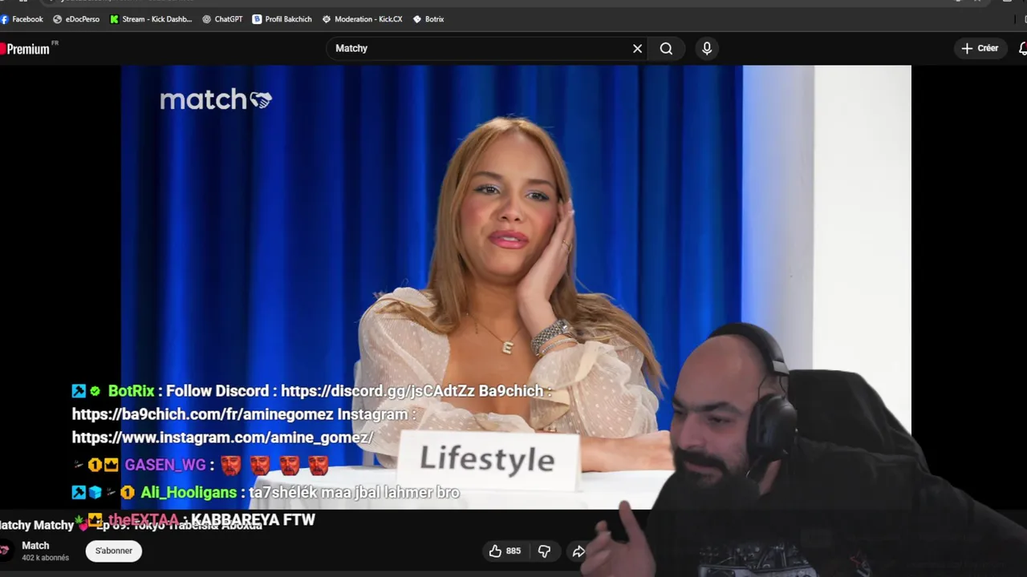Image resolution: width=1027 pixels, height=577 pixels.
Task: Start voice search with microphone icon
Action: coord(707,48)
